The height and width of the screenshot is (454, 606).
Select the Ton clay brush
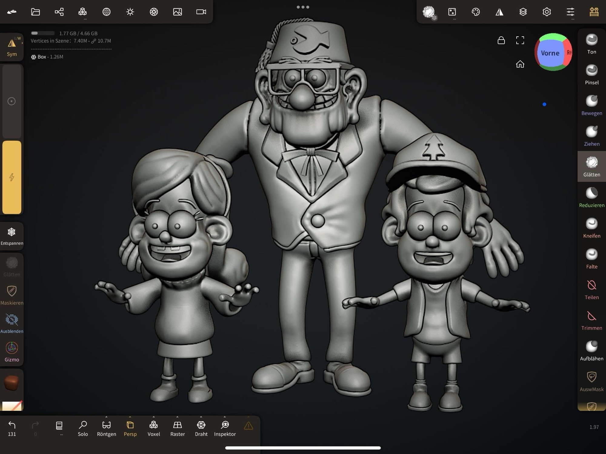(x=591, y=44)
